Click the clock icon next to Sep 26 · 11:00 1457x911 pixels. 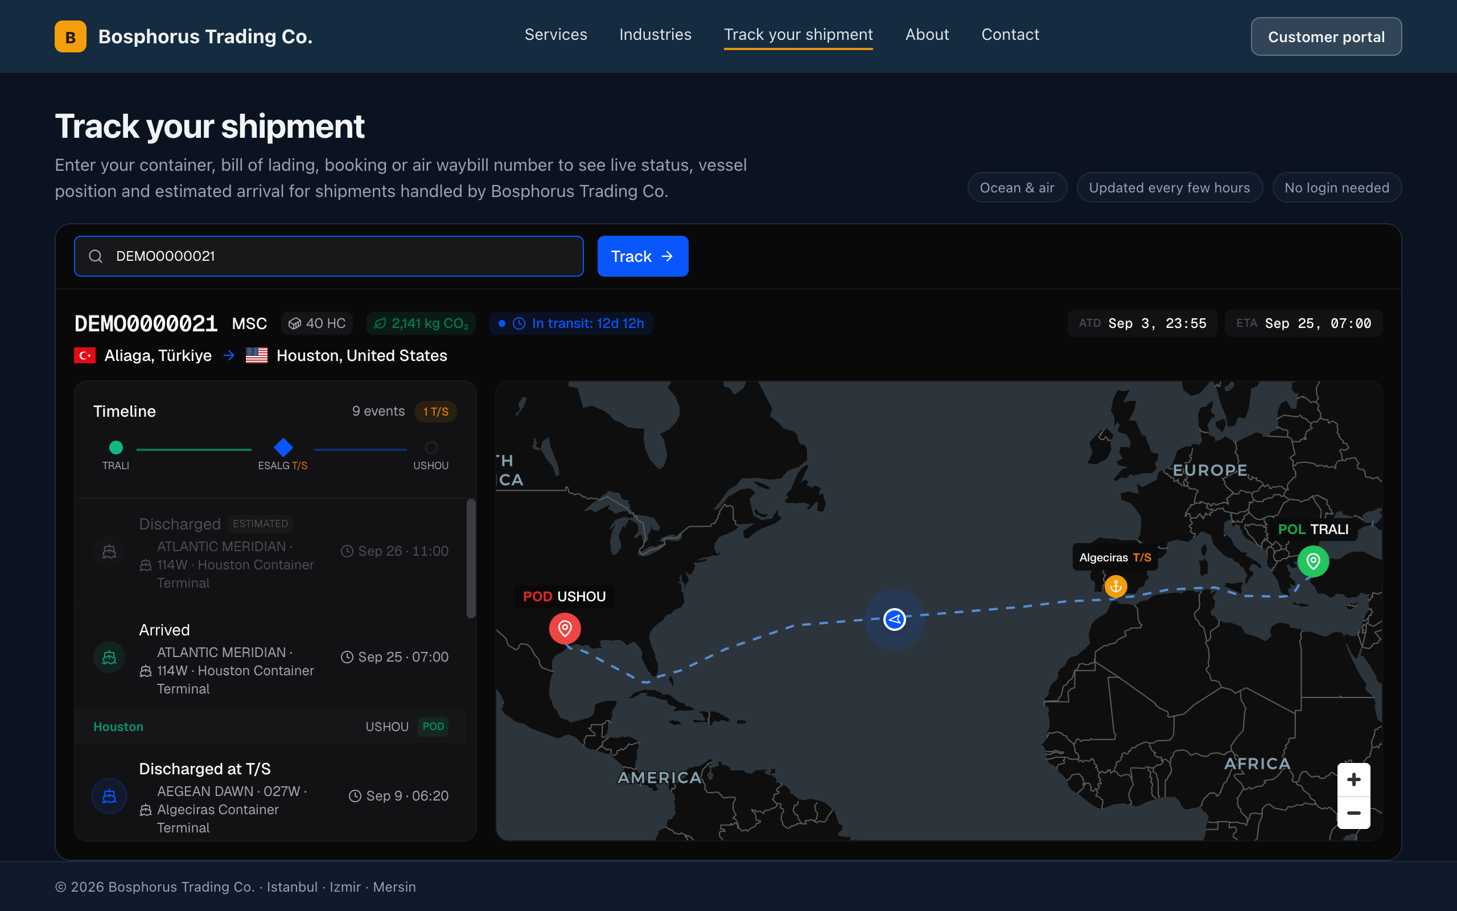[x=347, y=551]
